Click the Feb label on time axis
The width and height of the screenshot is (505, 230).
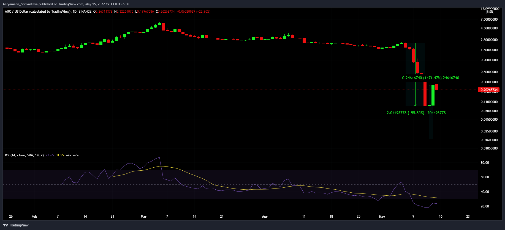point(34,217)
